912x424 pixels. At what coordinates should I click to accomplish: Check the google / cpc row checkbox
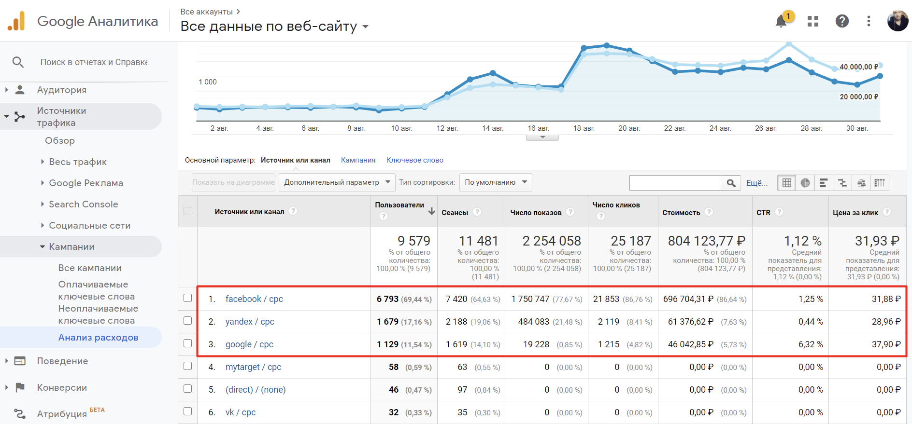tap(188, 343)
